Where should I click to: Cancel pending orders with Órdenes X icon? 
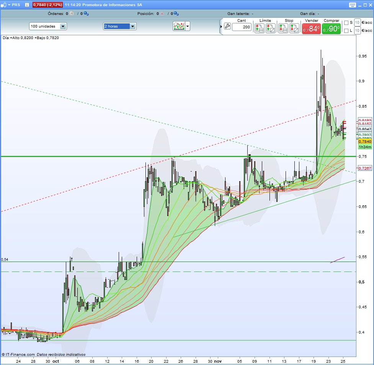click(72, 14)
